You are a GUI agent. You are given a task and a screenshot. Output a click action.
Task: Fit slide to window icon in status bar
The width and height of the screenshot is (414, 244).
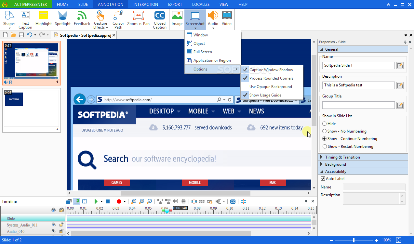tap(399, 240)
